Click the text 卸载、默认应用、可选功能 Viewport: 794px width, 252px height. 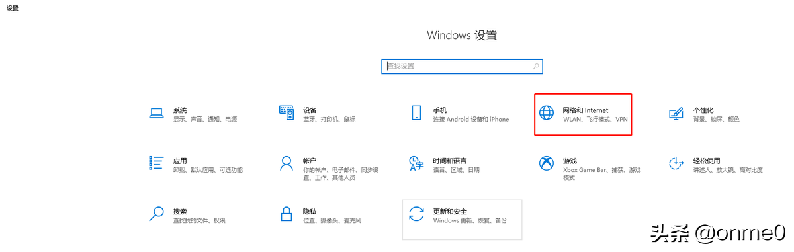[208, 170]
